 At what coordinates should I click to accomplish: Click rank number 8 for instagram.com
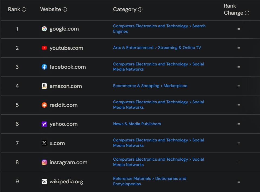(17, 162)
